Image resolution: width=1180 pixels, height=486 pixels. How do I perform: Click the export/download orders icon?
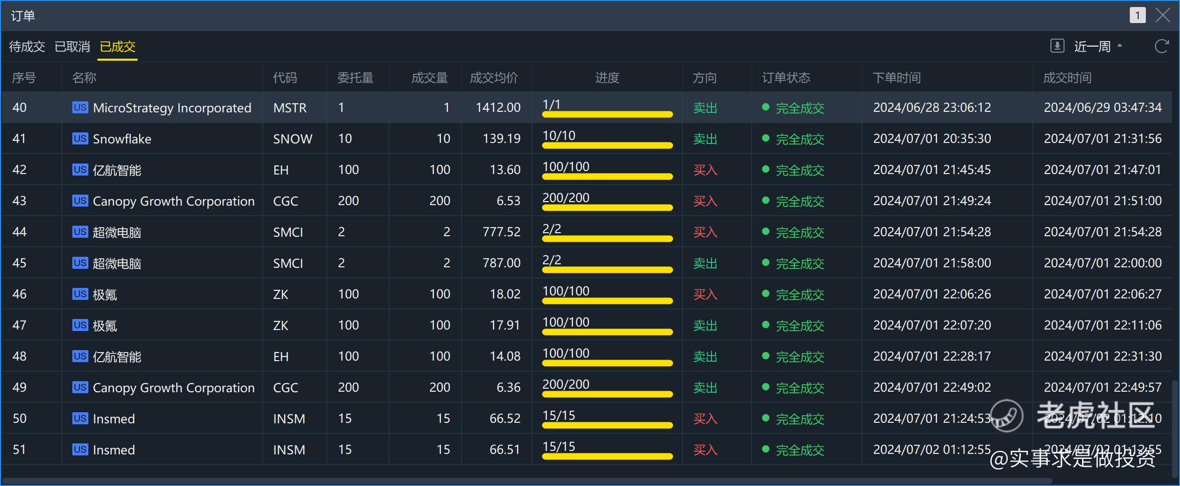pyautogui.click(x=1057, y=46)
